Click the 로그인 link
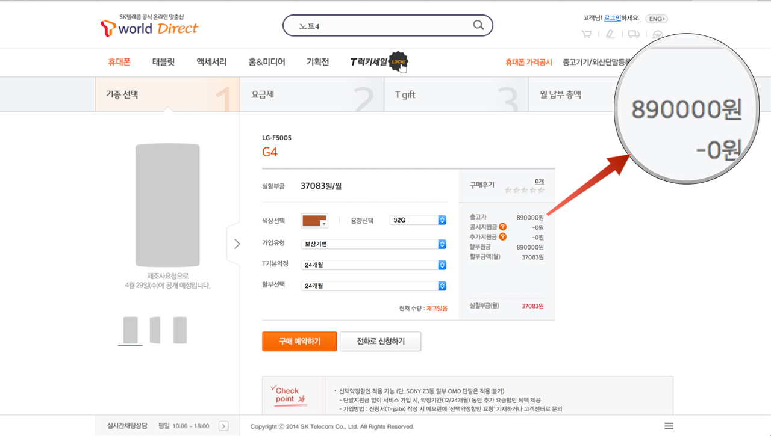This screenshot has height=436, width=771. coord(613,19)
